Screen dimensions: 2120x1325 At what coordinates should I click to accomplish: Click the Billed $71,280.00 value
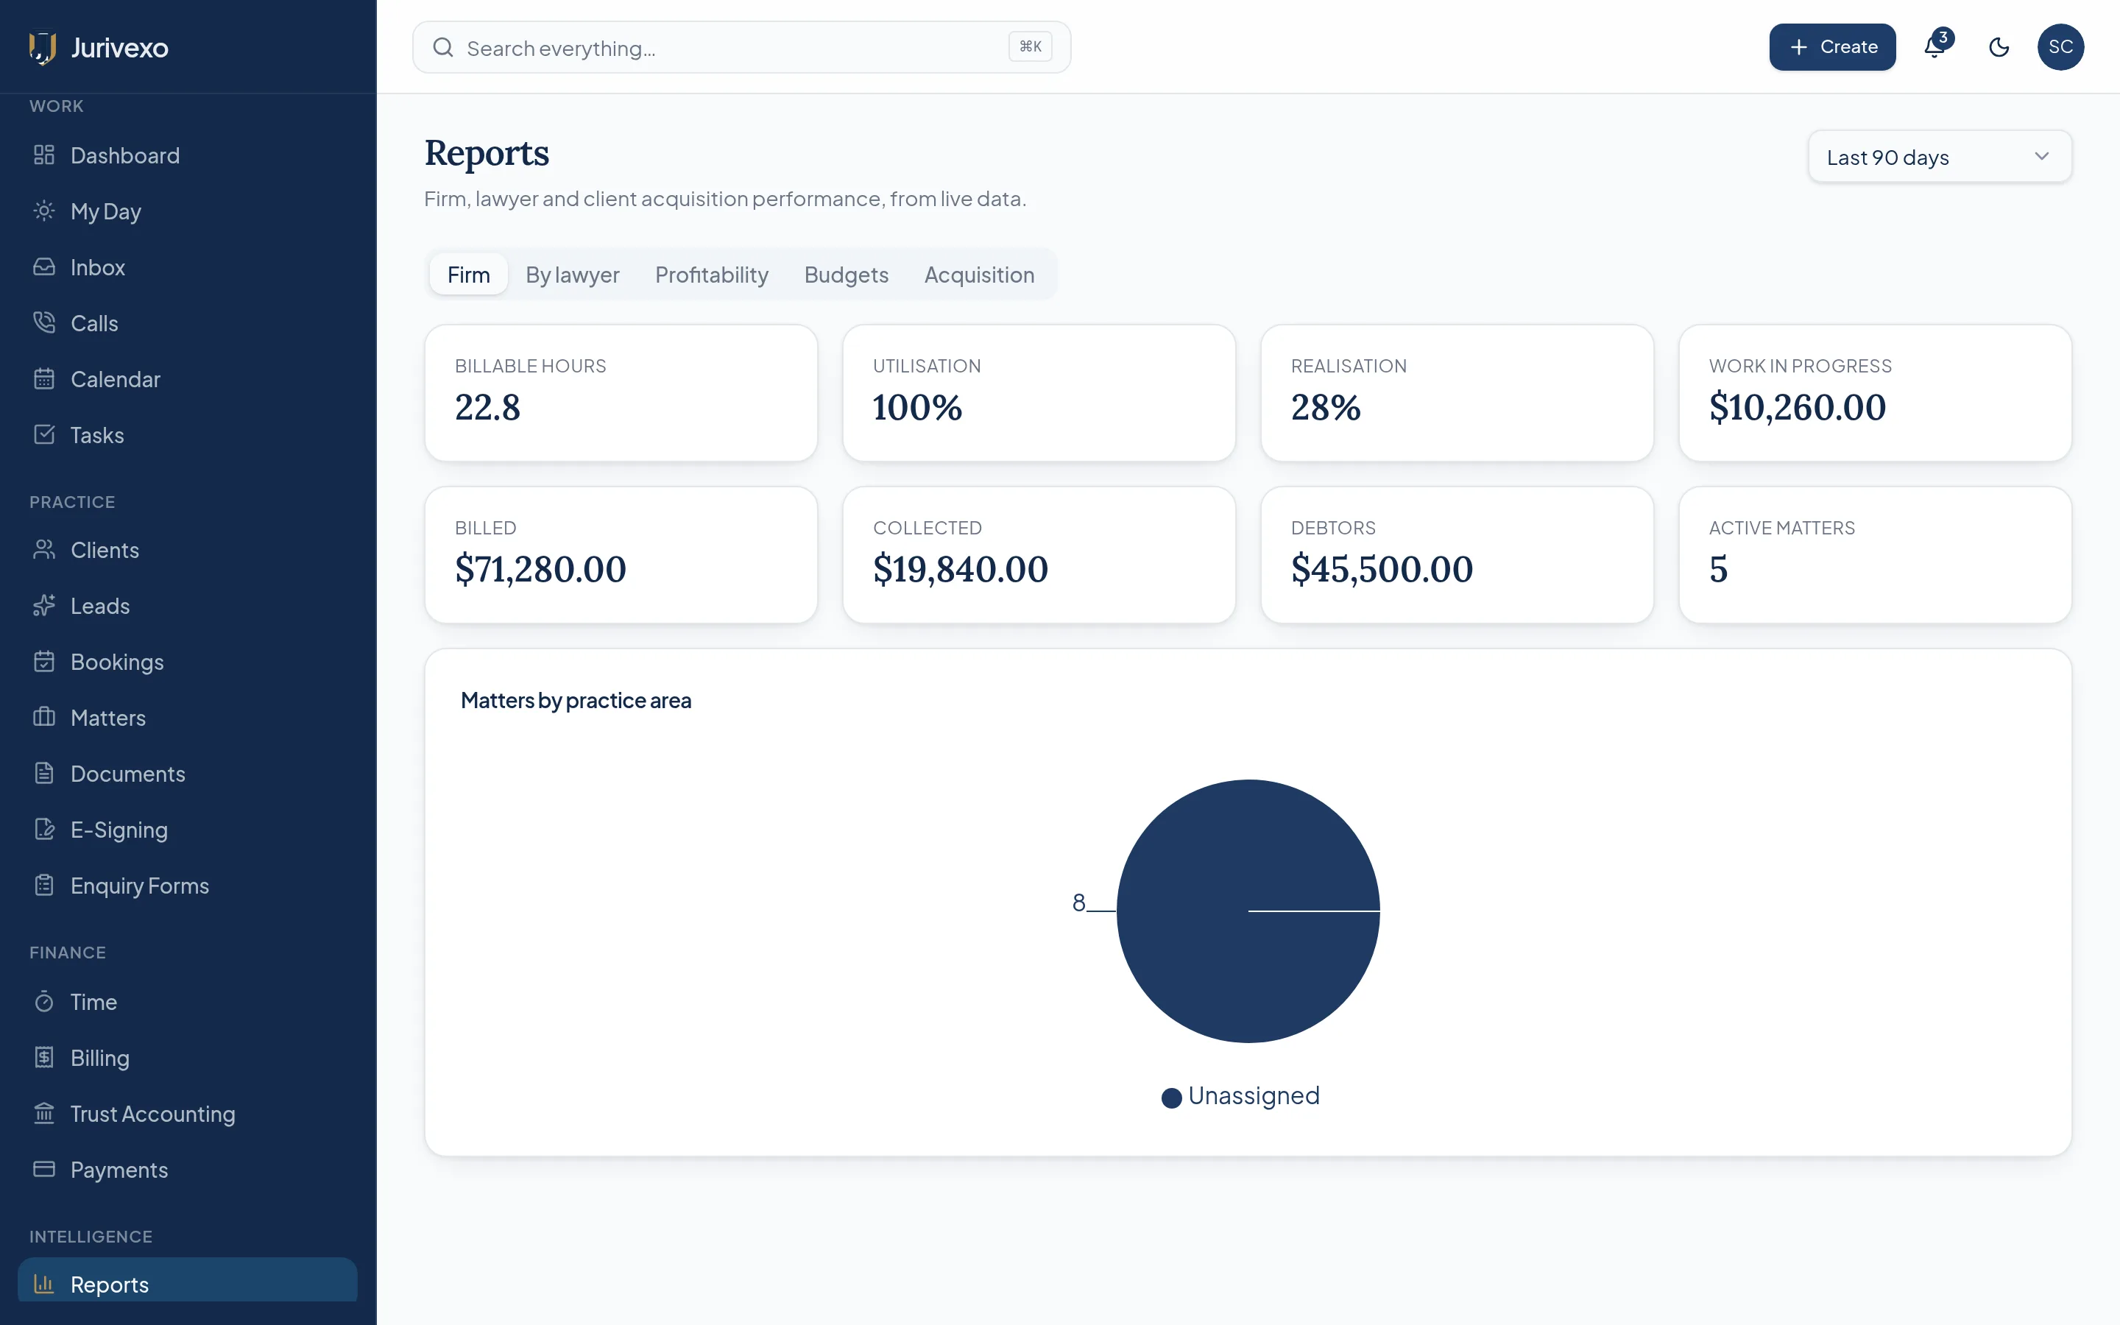pyautogui.click(x=540, y=570)
